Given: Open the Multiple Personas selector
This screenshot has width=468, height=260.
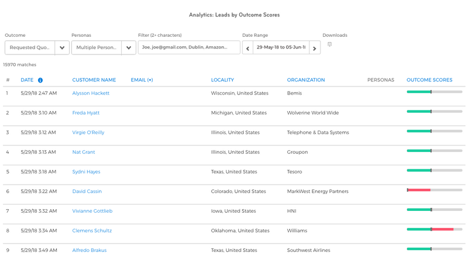Looking at the screenshot, I should (x=97, y=48).
